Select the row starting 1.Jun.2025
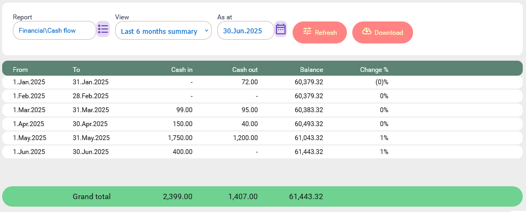This screenshot has width=526, height=212. point(262,152)
